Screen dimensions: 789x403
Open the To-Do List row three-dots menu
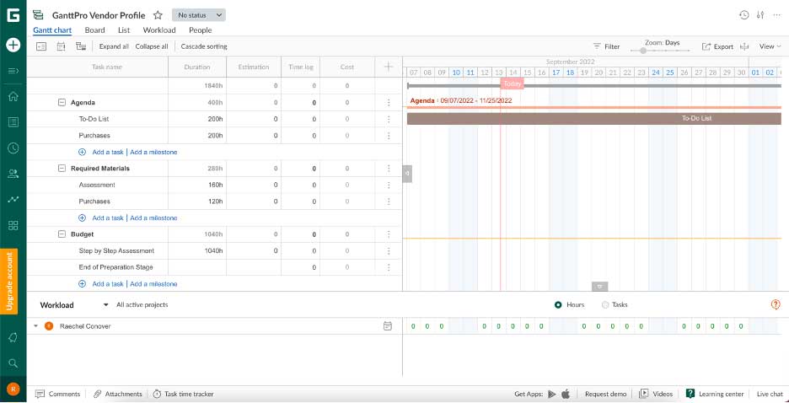coord(389,119)
